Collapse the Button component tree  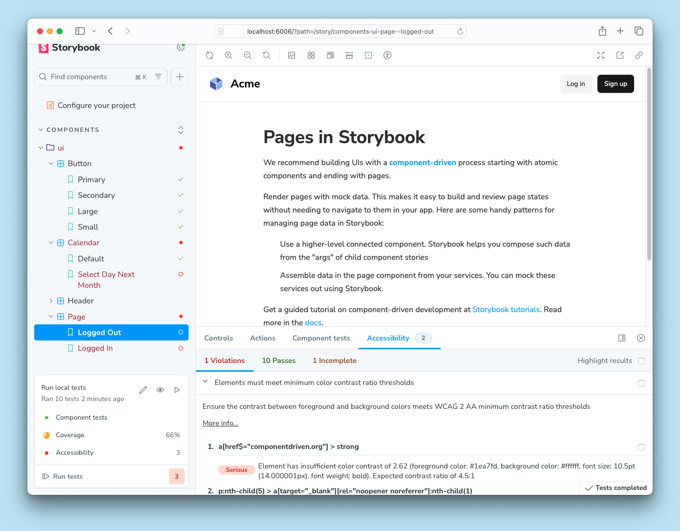pyautogui.click(x=51, y=163)
